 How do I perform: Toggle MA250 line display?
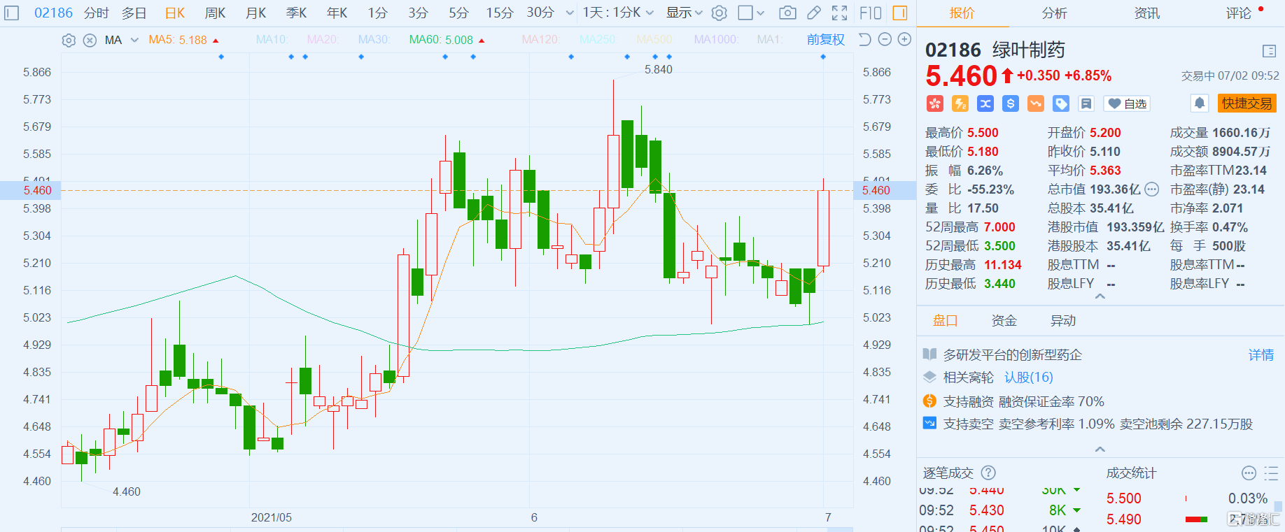tap(597, 40)
